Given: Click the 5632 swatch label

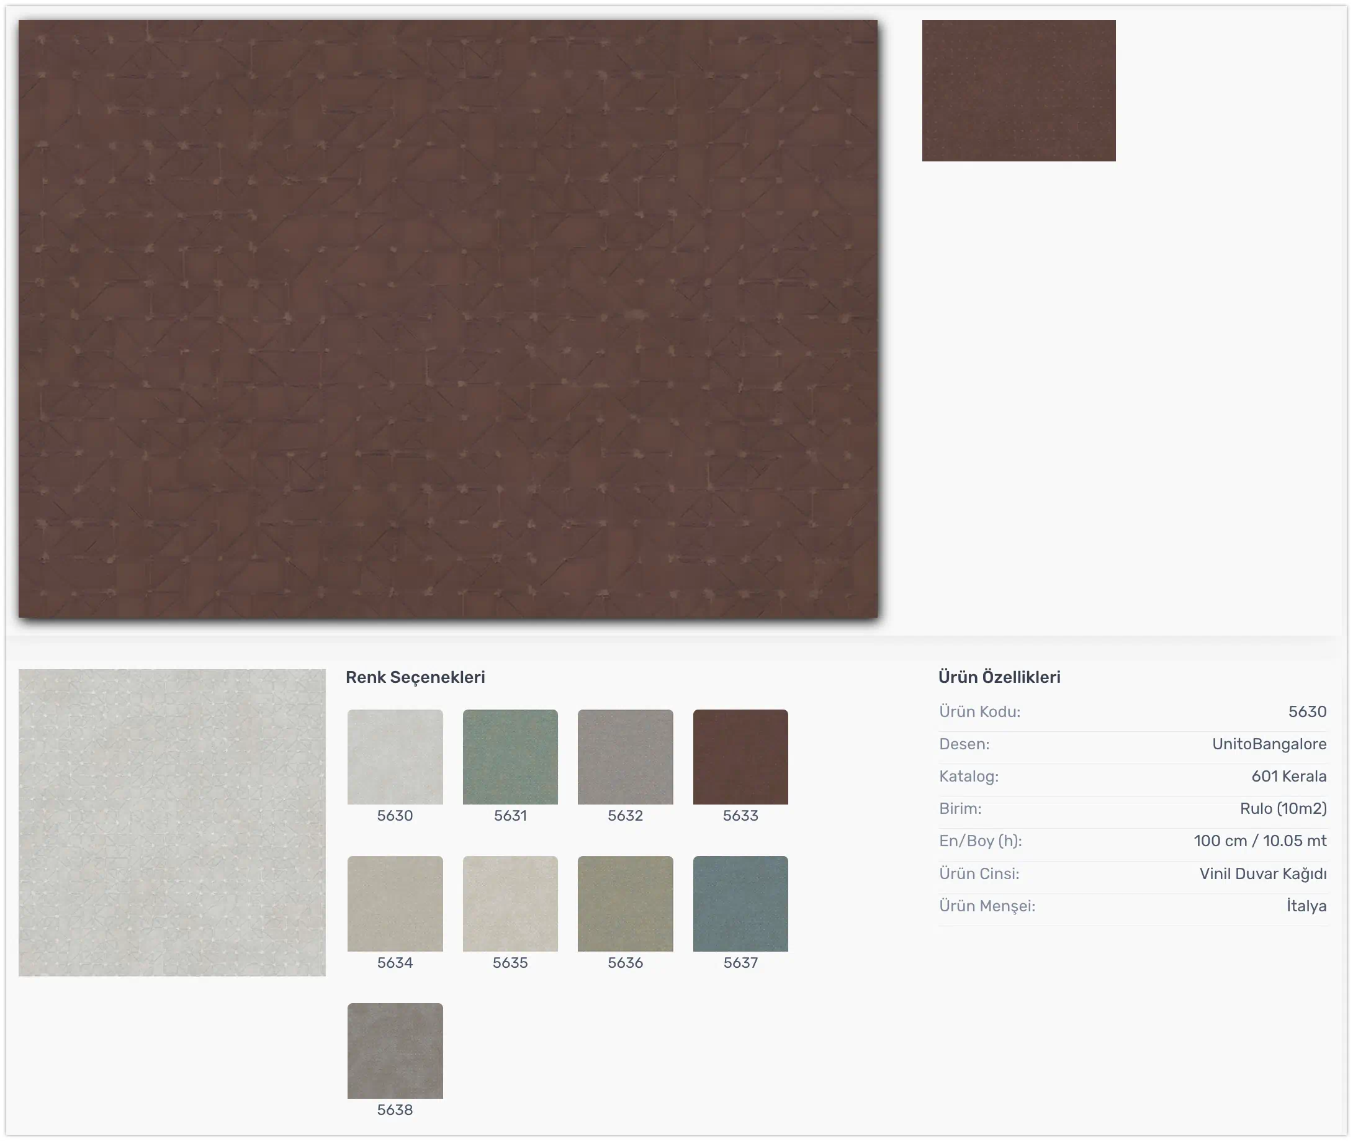Looking at the screenshot, I should [x=626, y=816].
